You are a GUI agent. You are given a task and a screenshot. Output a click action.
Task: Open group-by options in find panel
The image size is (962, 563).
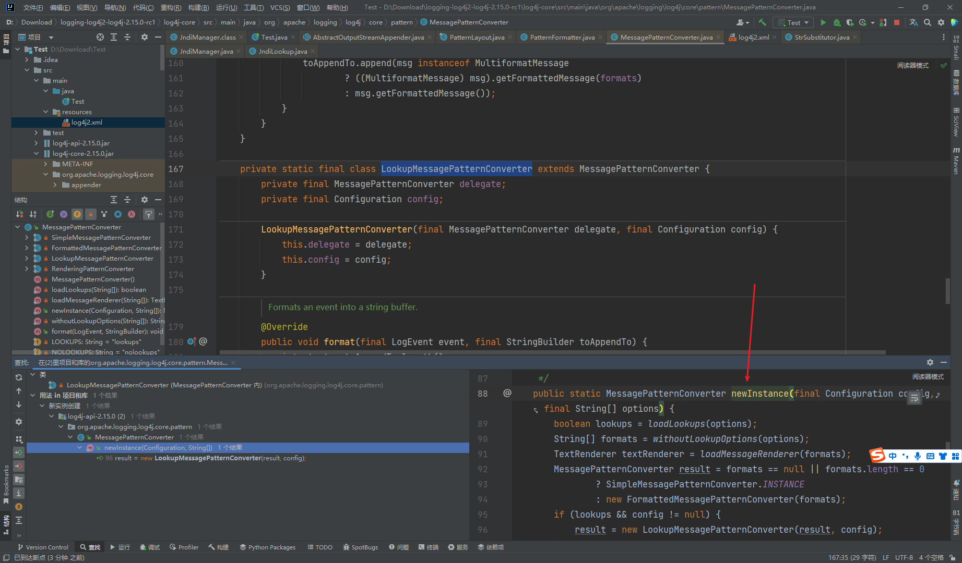tap(19, 439)
